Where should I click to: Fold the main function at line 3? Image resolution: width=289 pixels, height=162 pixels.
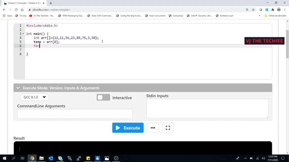23,34
